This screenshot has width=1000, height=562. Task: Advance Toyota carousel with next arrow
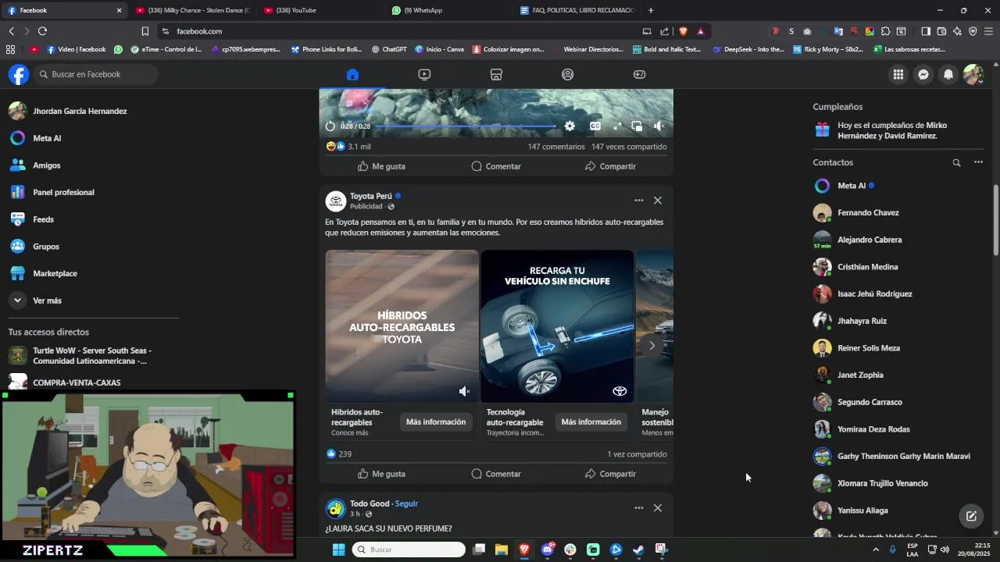652,345
